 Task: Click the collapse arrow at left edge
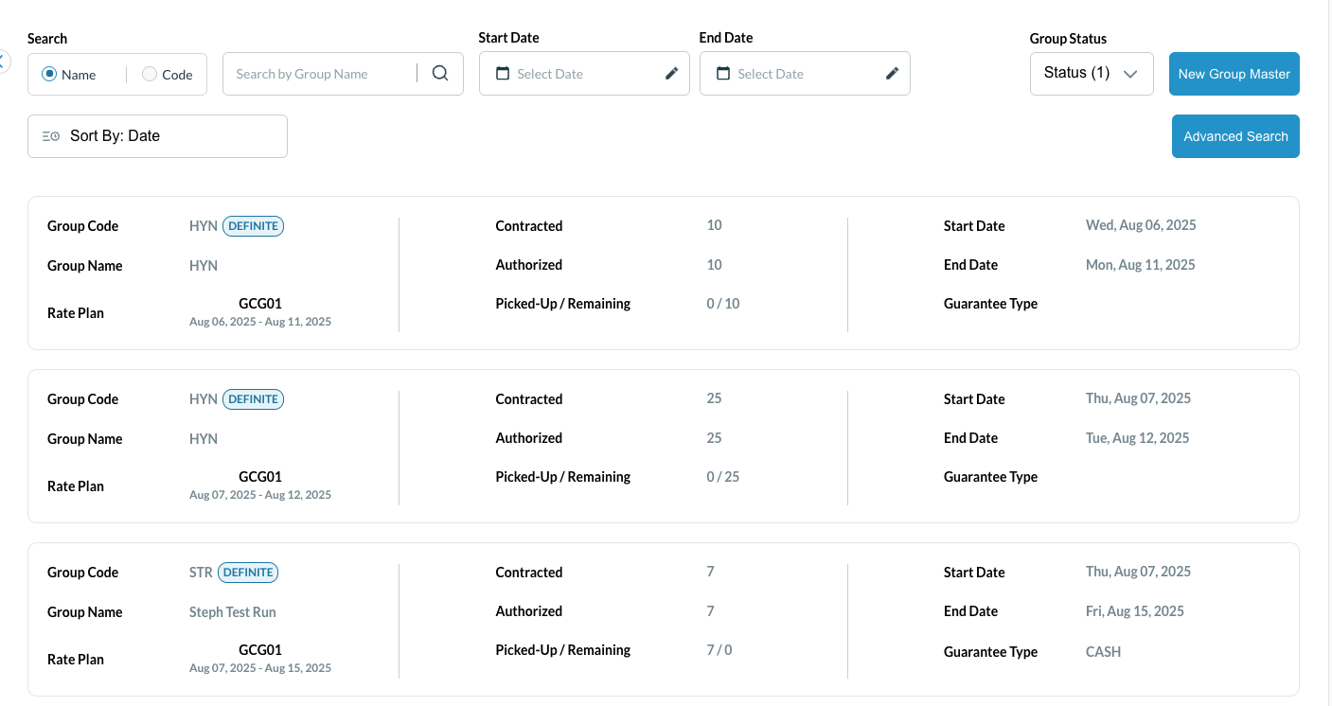(x=3, y=62)
